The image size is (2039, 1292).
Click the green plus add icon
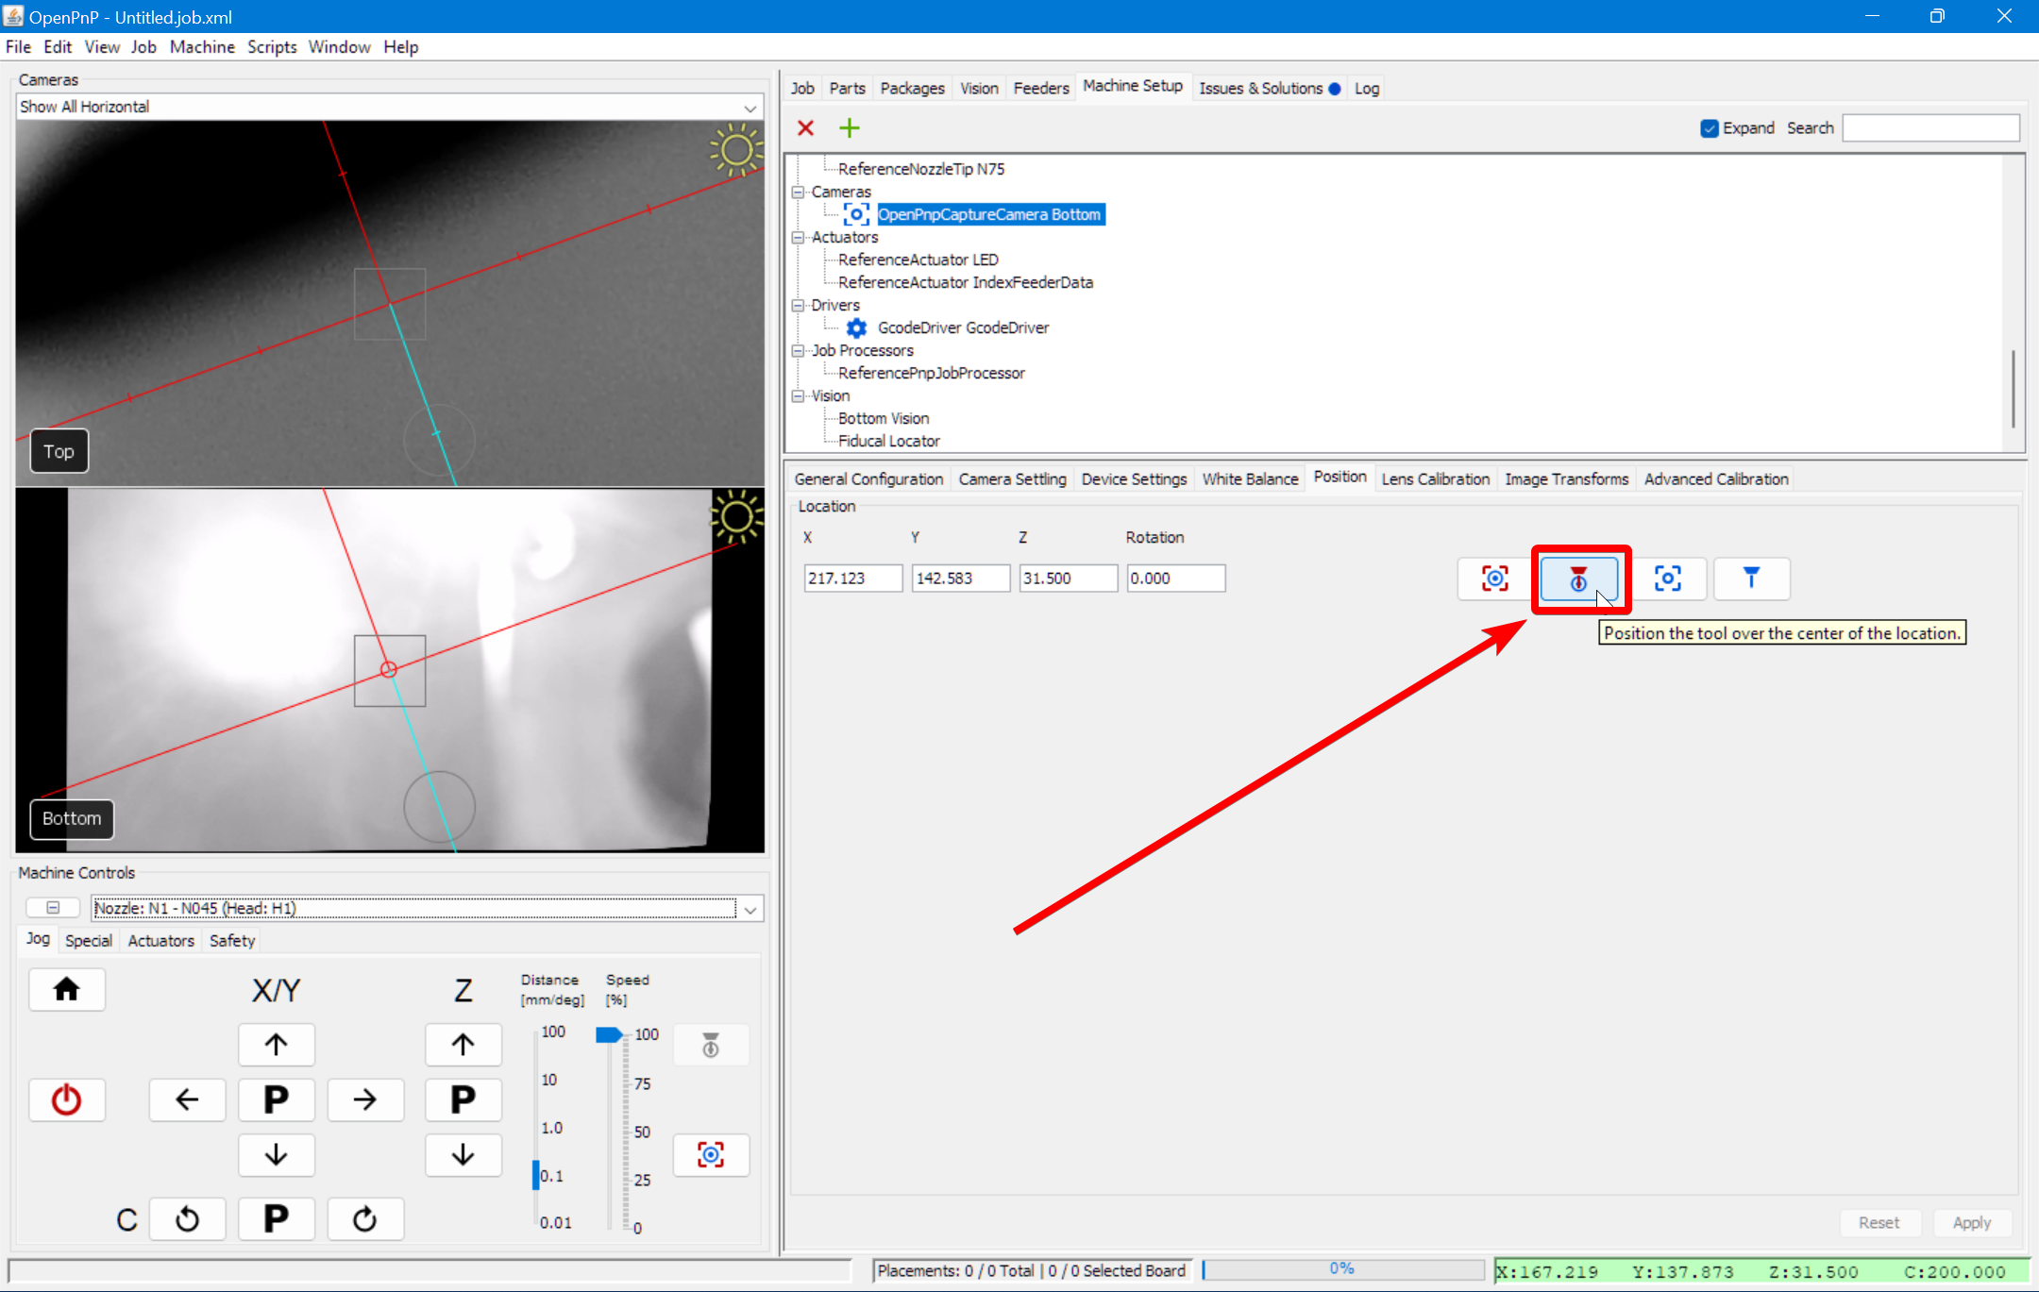pyautogui.click(x=849, y=128)
